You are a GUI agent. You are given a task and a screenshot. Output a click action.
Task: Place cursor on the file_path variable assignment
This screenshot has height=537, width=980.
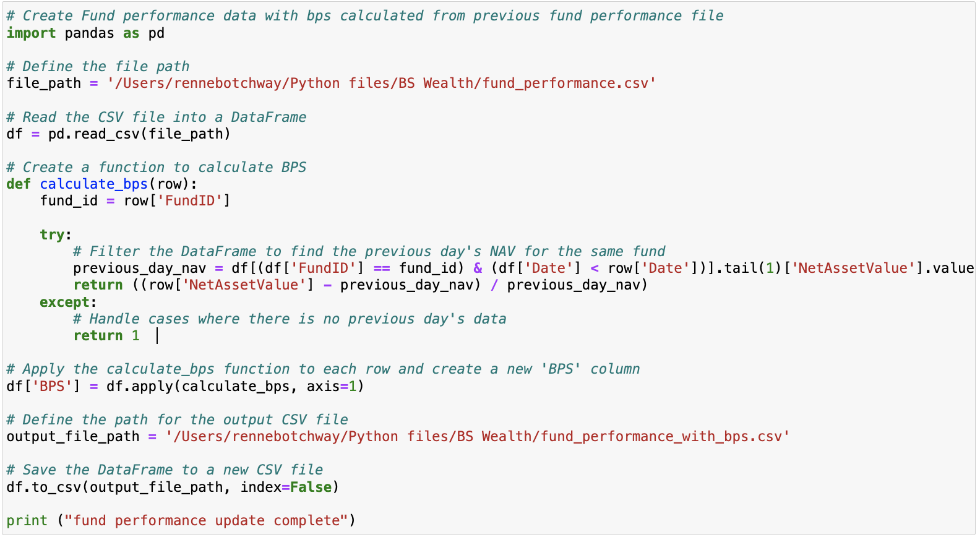coord(44,84)
